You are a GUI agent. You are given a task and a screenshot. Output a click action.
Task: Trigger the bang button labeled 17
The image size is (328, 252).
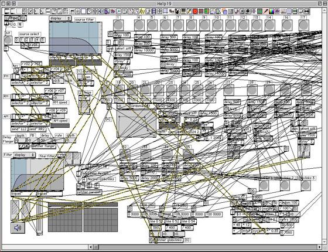pyautogui.click(x=304, y=25)
